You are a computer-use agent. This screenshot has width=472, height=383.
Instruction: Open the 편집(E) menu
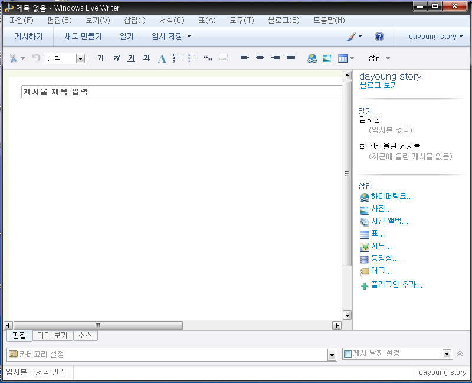click(x=60, y=20)
